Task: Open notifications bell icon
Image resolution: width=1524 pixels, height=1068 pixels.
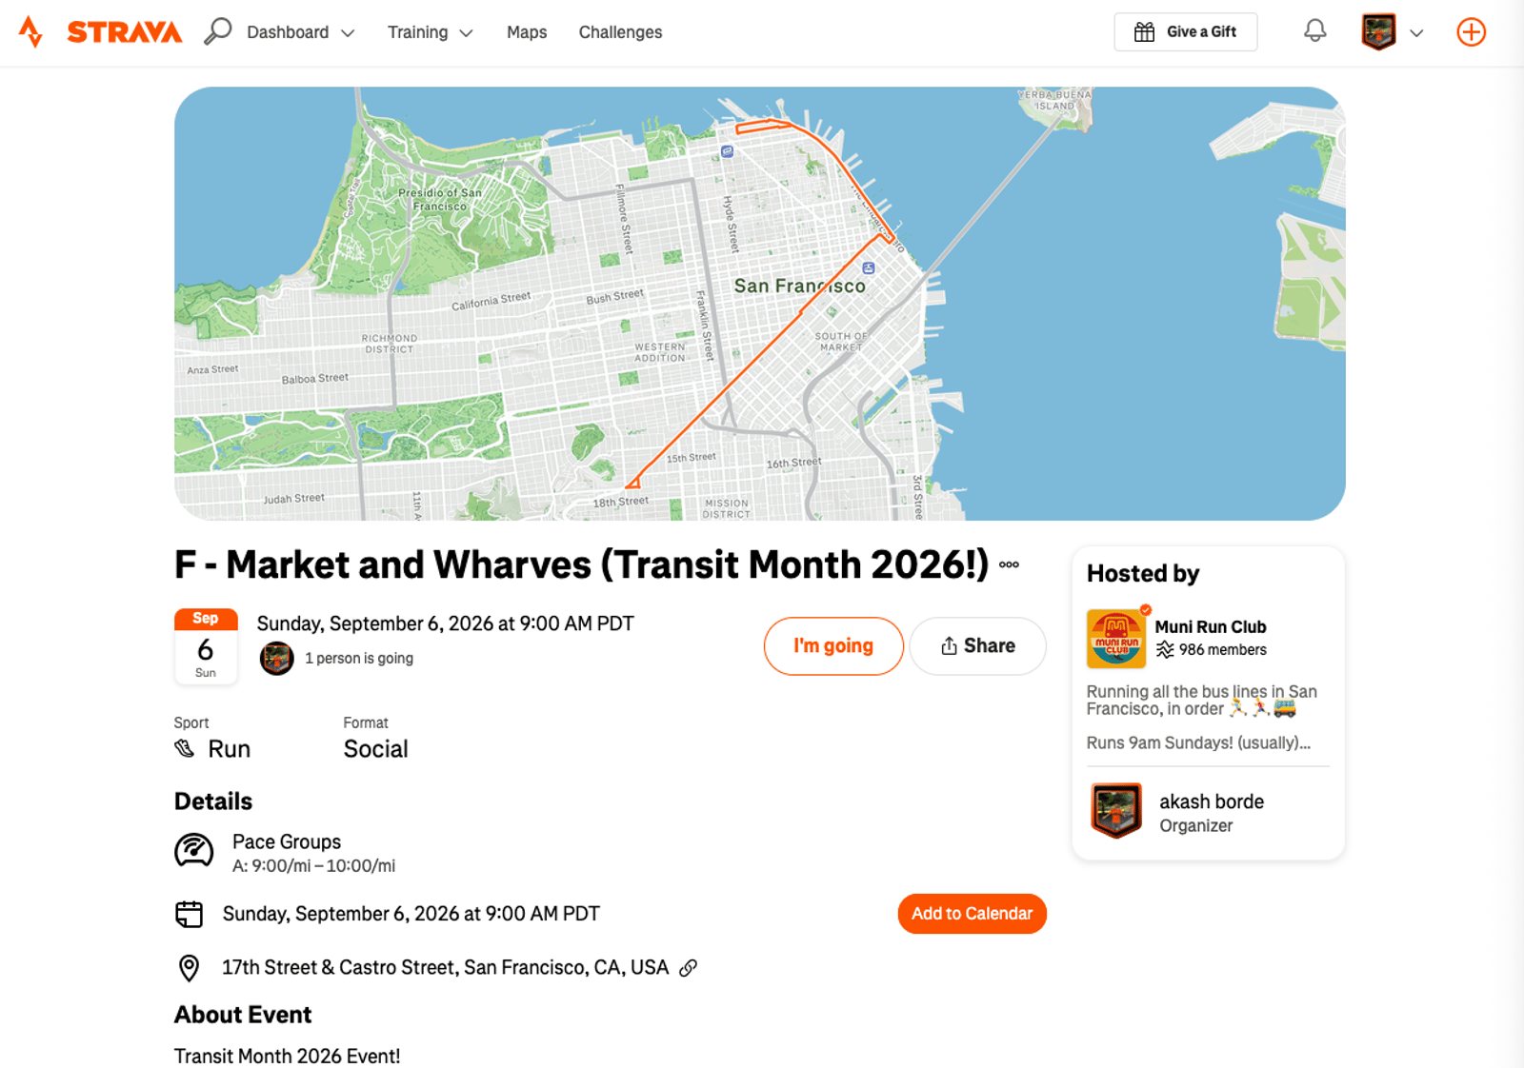Action: click(x=1314, y=31)
